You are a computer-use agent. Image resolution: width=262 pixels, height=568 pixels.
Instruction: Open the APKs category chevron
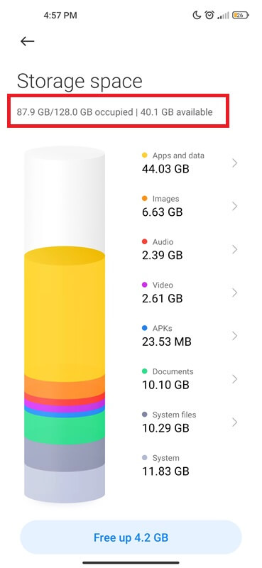(234, 336)
